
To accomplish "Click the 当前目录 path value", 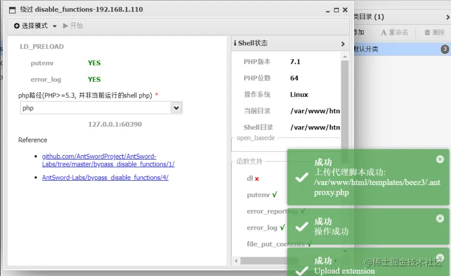I will point(315,111).
